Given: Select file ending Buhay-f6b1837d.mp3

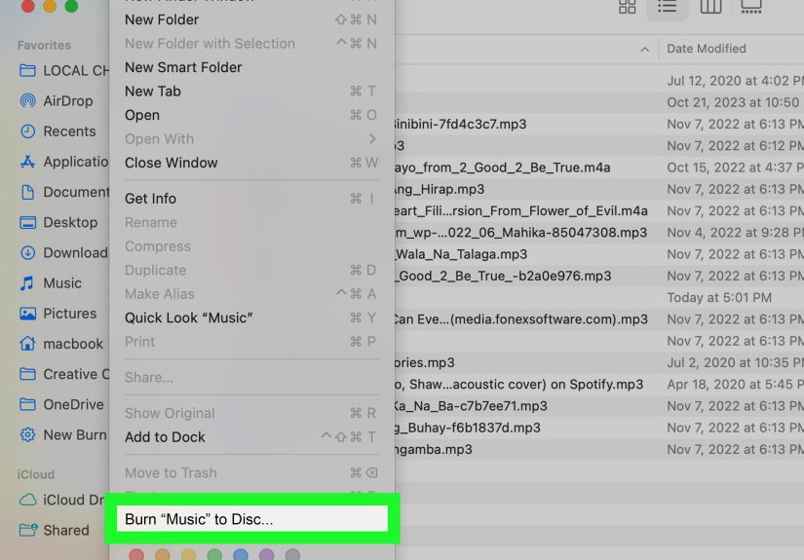Looking at the screenshot, I should (599, 428).
